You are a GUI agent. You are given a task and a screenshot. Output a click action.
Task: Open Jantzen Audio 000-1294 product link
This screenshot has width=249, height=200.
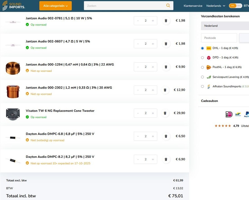point(70,65)
